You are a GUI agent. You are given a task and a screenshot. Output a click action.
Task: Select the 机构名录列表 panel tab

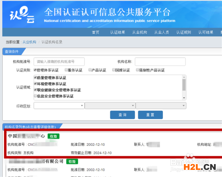coord(30,127)
